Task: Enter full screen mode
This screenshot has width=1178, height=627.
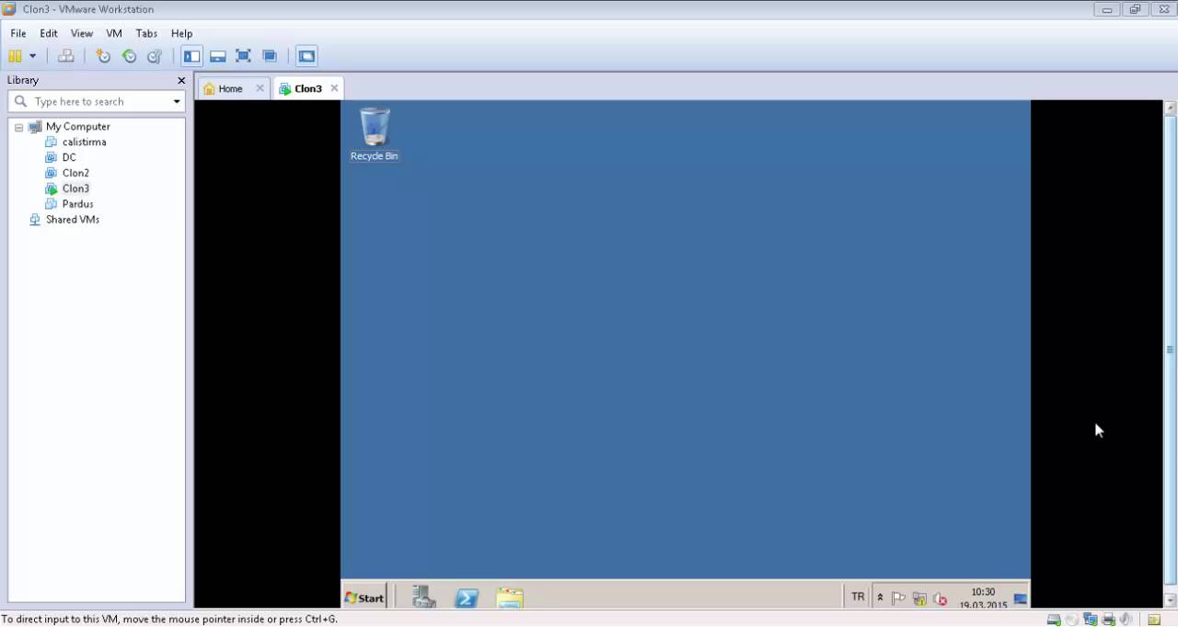Action: coord(244,56)
